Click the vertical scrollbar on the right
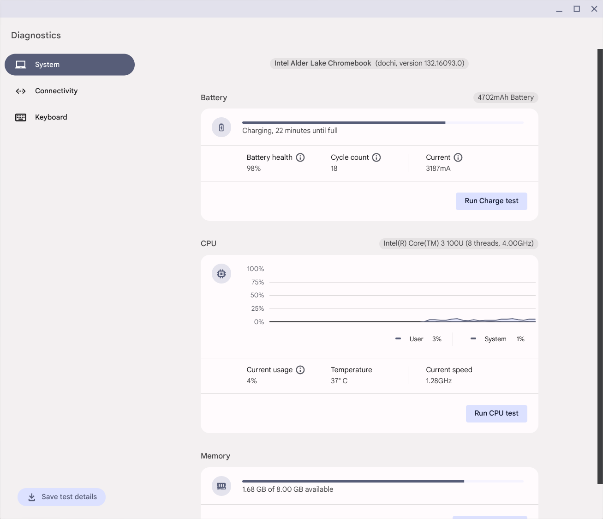603x519 pixels. pyautogui.click(x=600, y=266)
